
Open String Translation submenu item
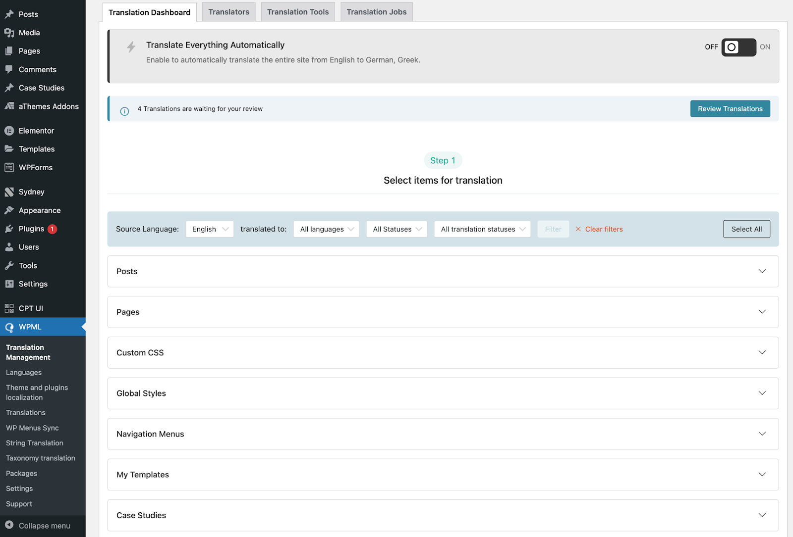35,443
